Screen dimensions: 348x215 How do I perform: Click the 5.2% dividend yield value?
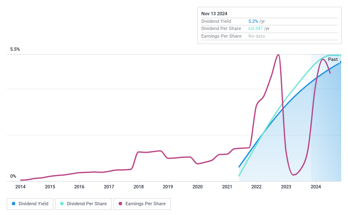click(253, 21)
